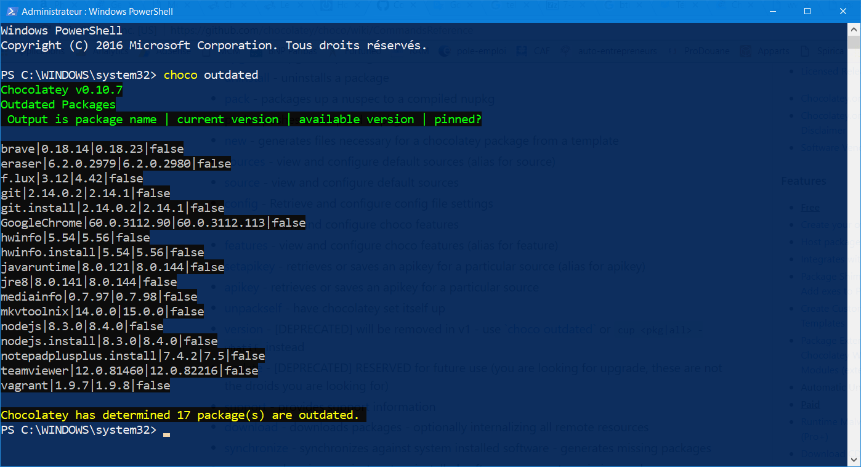Screen dimensions: 861x467
Task: Click the 'nodejs|8.3.0|8.4.0|false' row
Action: pyautogui.click(x=82, y=327)
